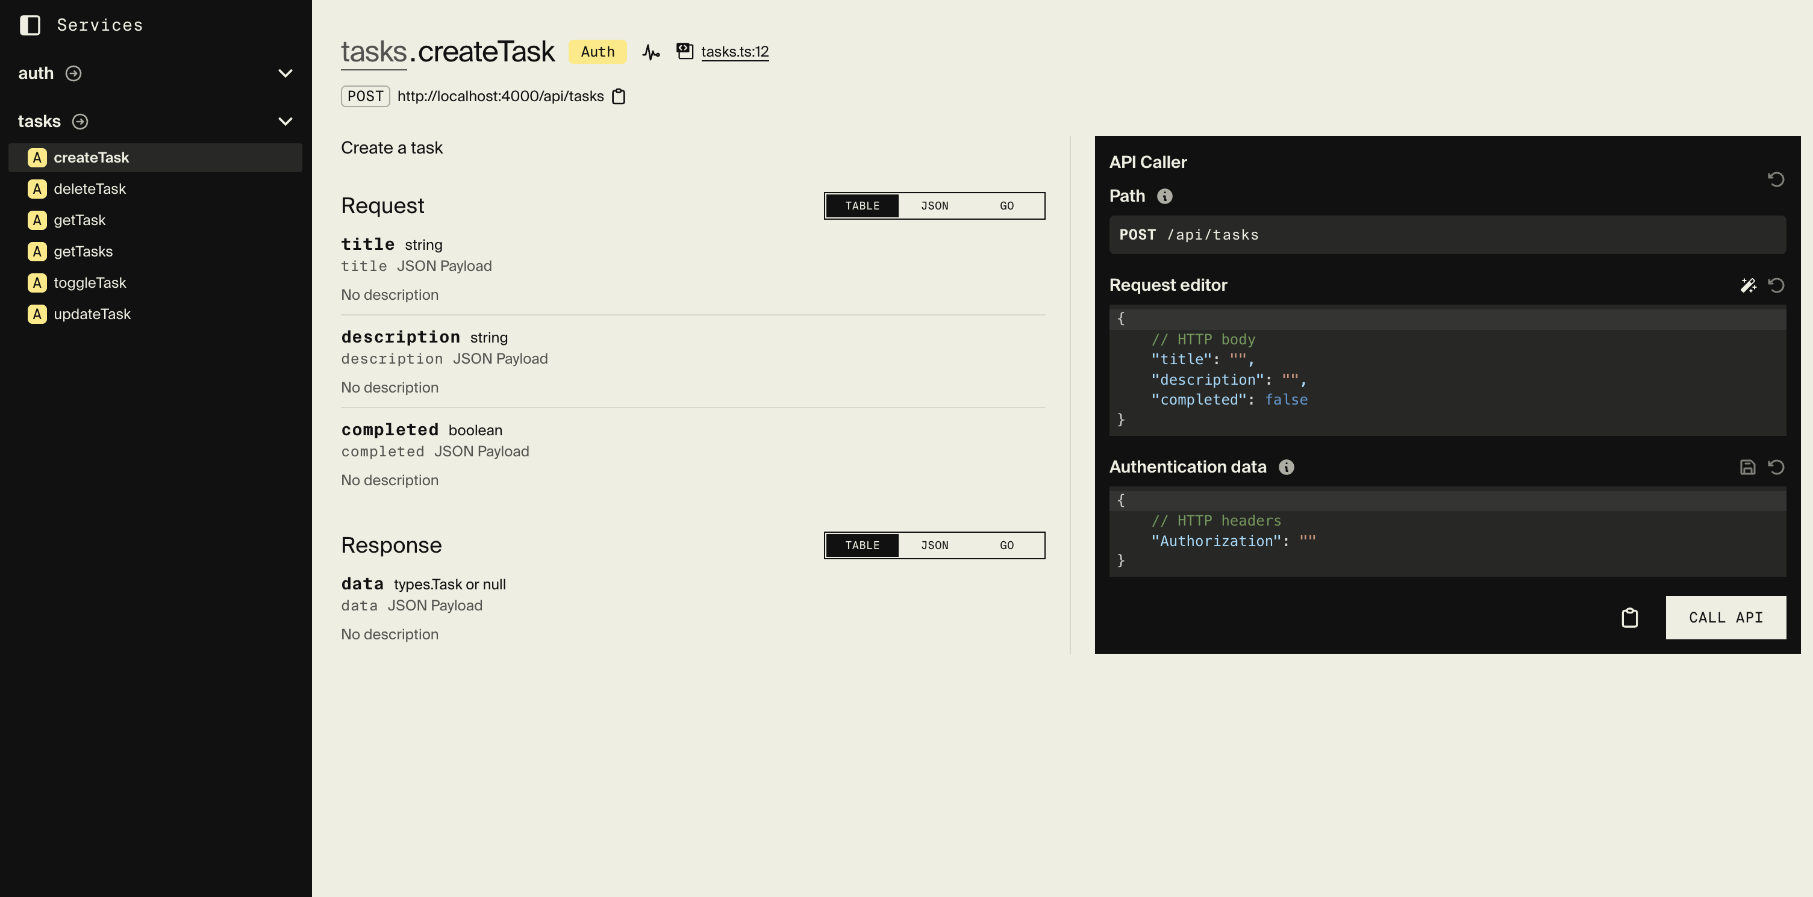
Task: Toggle the sidebar panel icon beside Services
Action: [x=30, y=25]
